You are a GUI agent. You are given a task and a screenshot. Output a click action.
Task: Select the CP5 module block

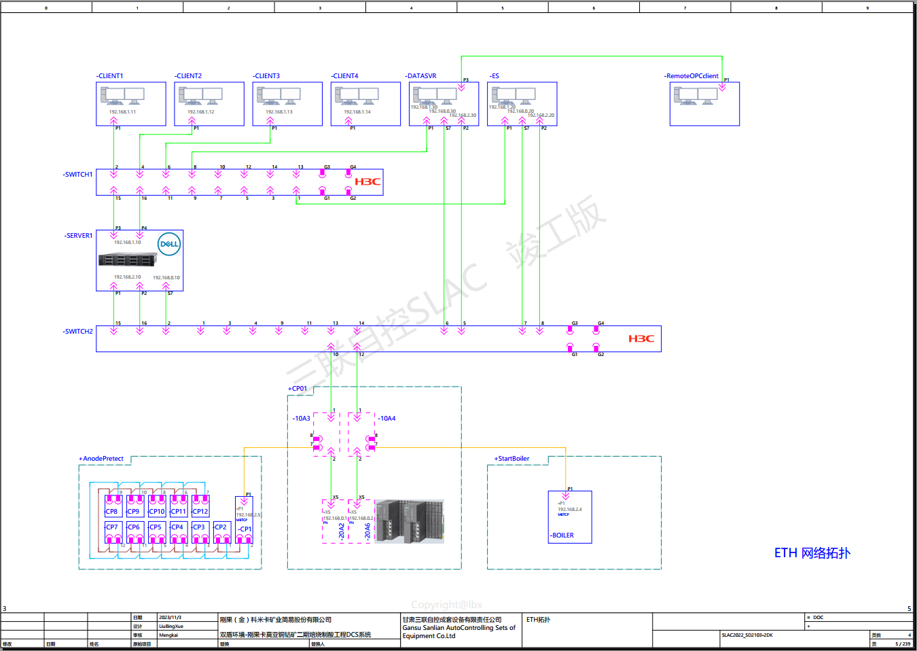point(157,532)
